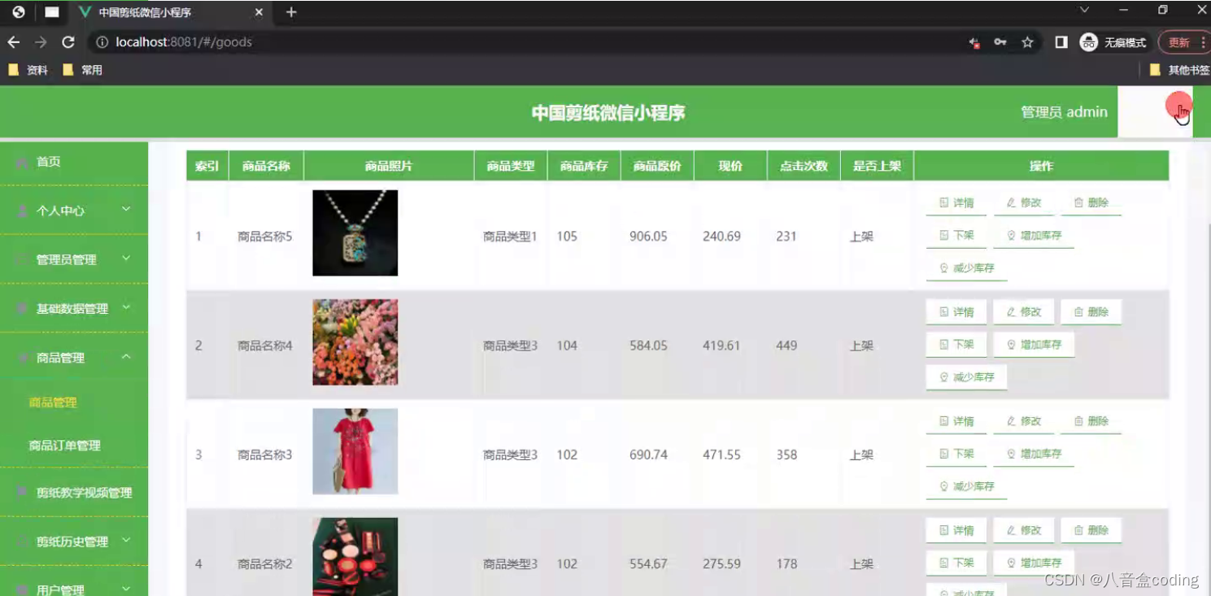Click the 管理员 admin link in header
The height and width of the screenshot is (596, 1211).
(1064, 112)
